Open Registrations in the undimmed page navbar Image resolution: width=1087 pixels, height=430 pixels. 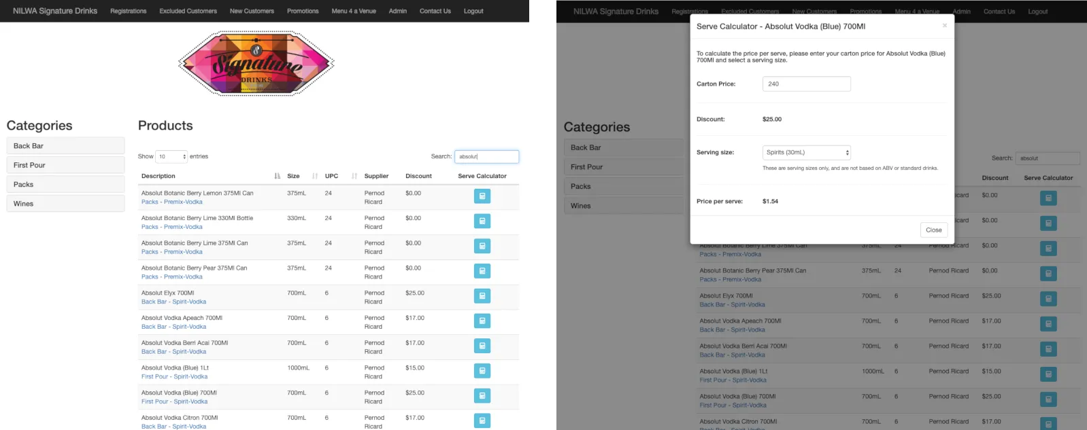129,11
